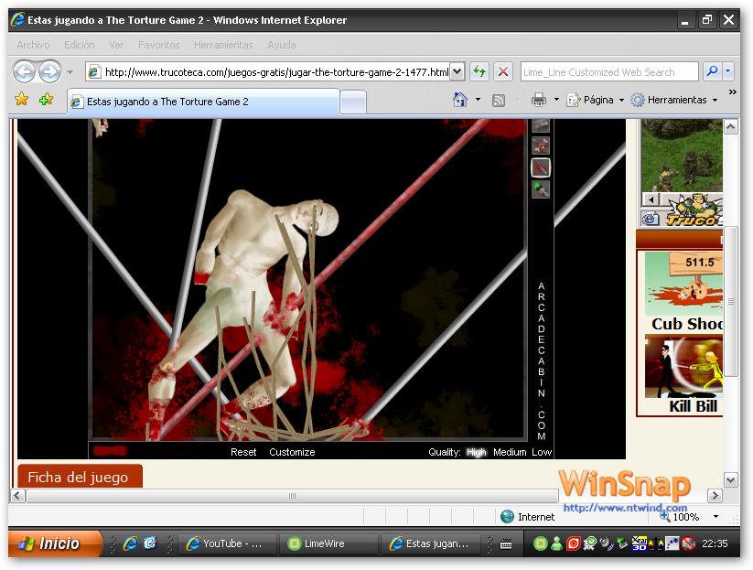Click the search magnifier button
The width and height of the screenshot is (753, 570).
pos(712,71)
